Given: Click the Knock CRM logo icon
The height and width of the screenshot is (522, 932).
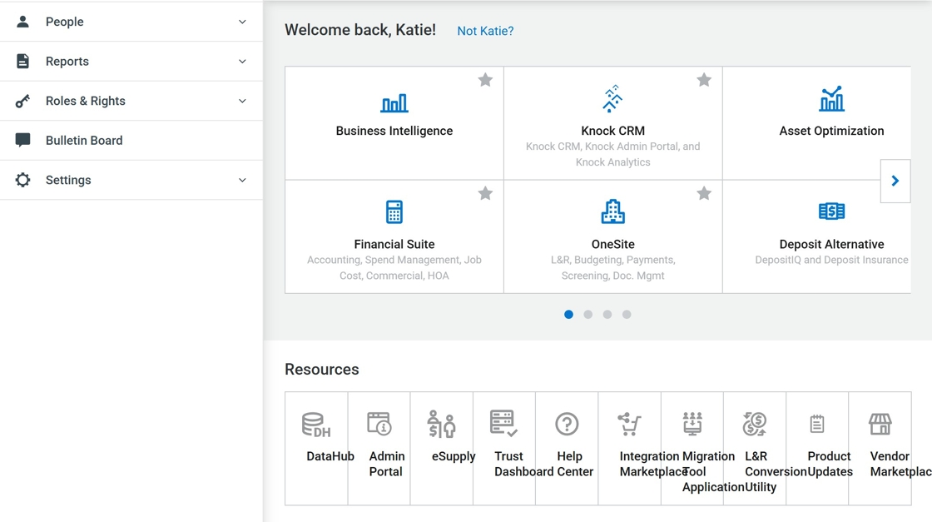Looking at the screenshot, I should pyautogui.click(x=612, y=99).
